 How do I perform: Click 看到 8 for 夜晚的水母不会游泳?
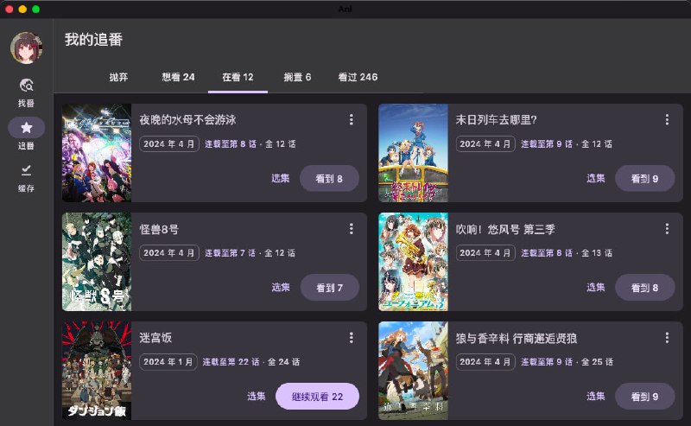click(x=329, y=179)
